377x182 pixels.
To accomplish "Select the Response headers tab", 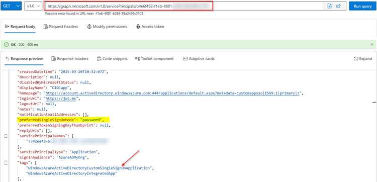I will [70, 59].
